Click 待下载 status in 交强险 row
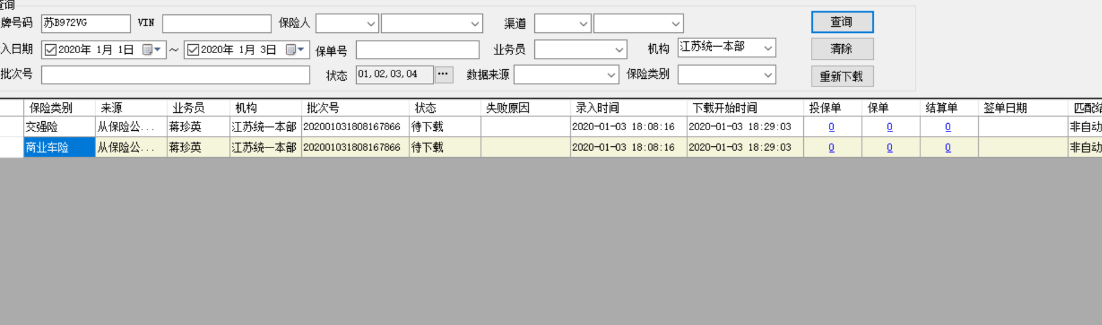This screenshot has width=1102, height=325. (427, 127)
